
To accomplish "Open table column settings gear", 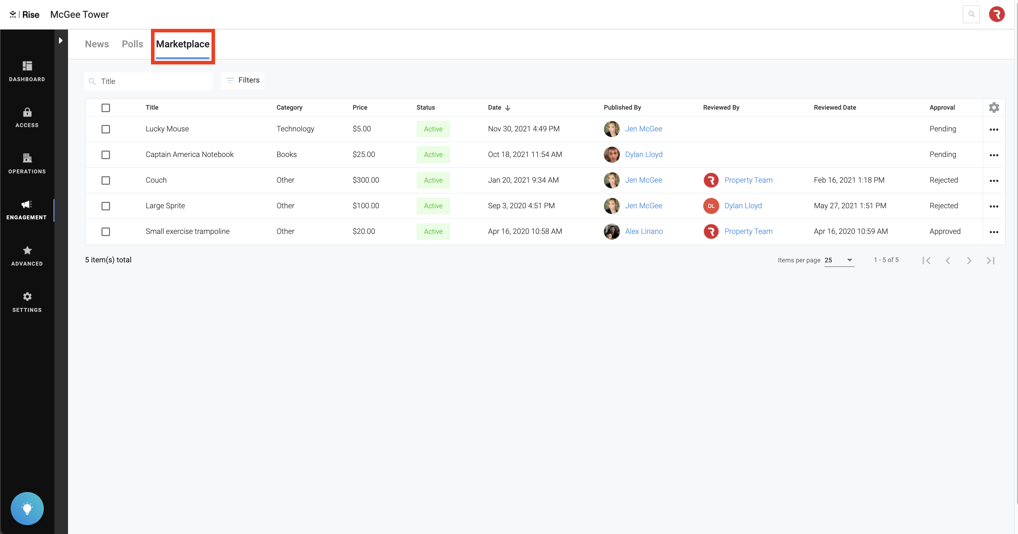I will point(993,108).
